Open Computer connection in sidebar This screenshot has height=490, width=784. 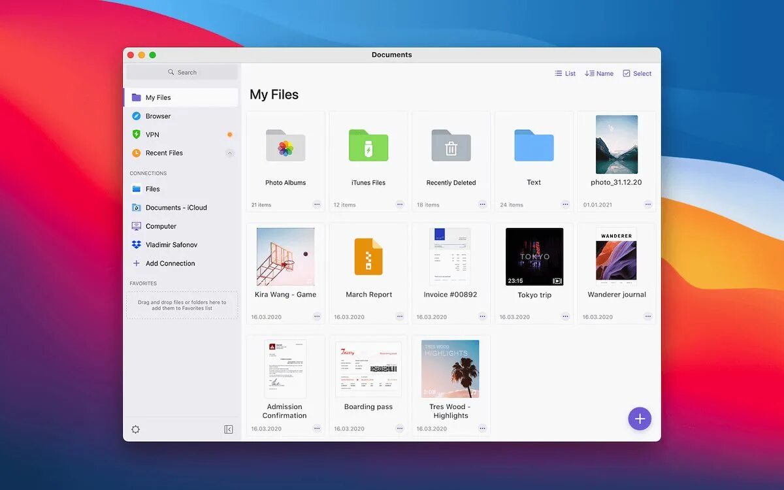coord(181,226)
